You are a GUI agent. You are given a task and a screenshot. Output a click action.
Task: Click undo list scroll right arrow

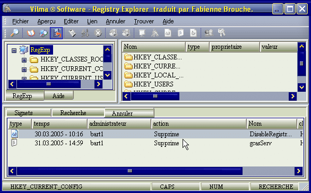[x=298, y=171]
